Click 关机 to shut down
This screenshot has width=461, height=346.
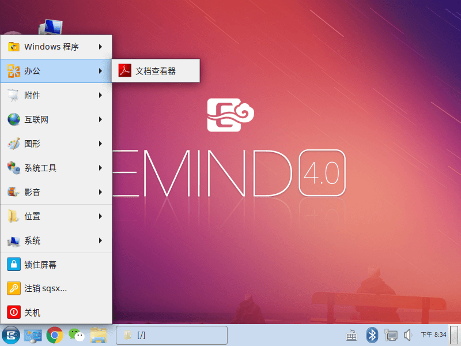(56, 312)
